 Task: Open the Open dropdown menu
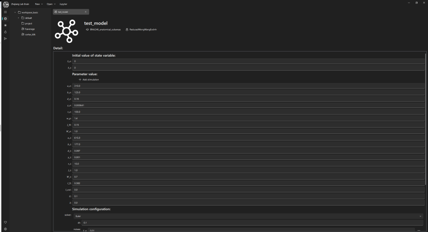51,4
